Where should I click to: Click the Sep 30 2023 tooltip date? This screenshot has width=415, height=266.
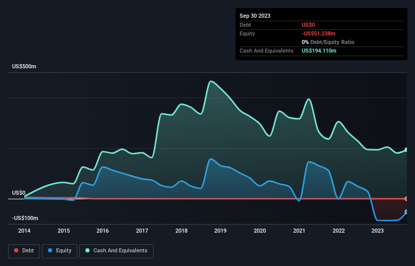click(255, 16)
